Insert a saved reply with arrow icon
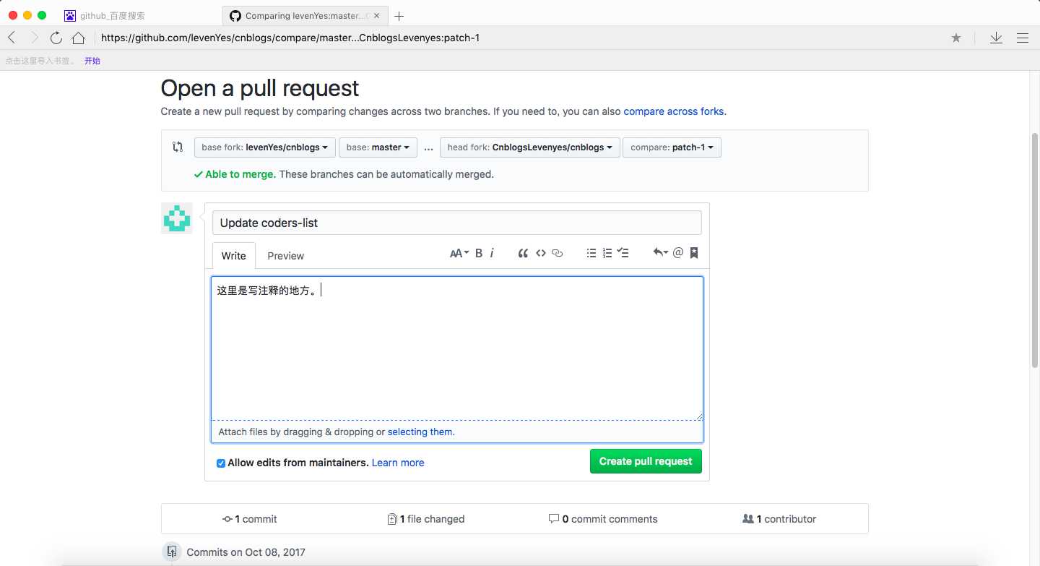 [x=660, y=253]
